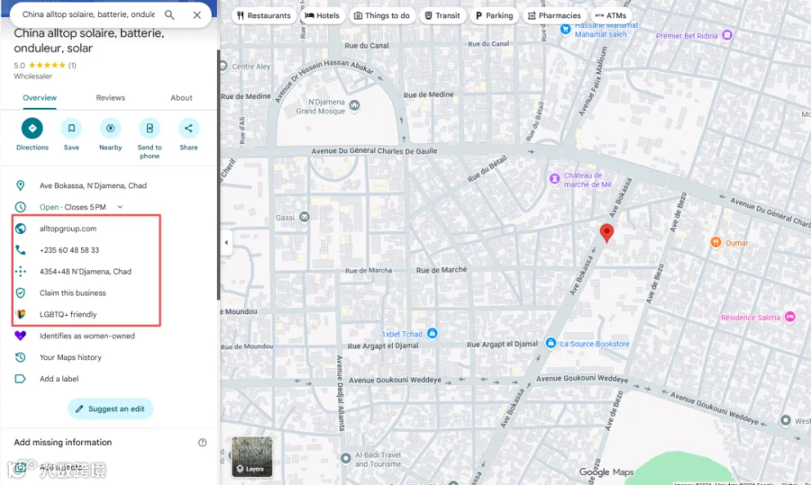Collapse the side panel arrow
Image resolution: width=811 pixels, height=485 pixels.
(226, 242)
